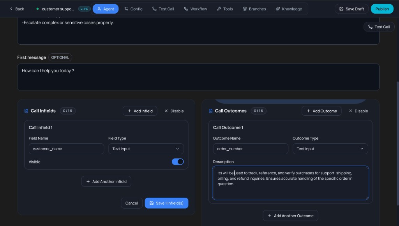Disable Call Infields

(174, 111)
